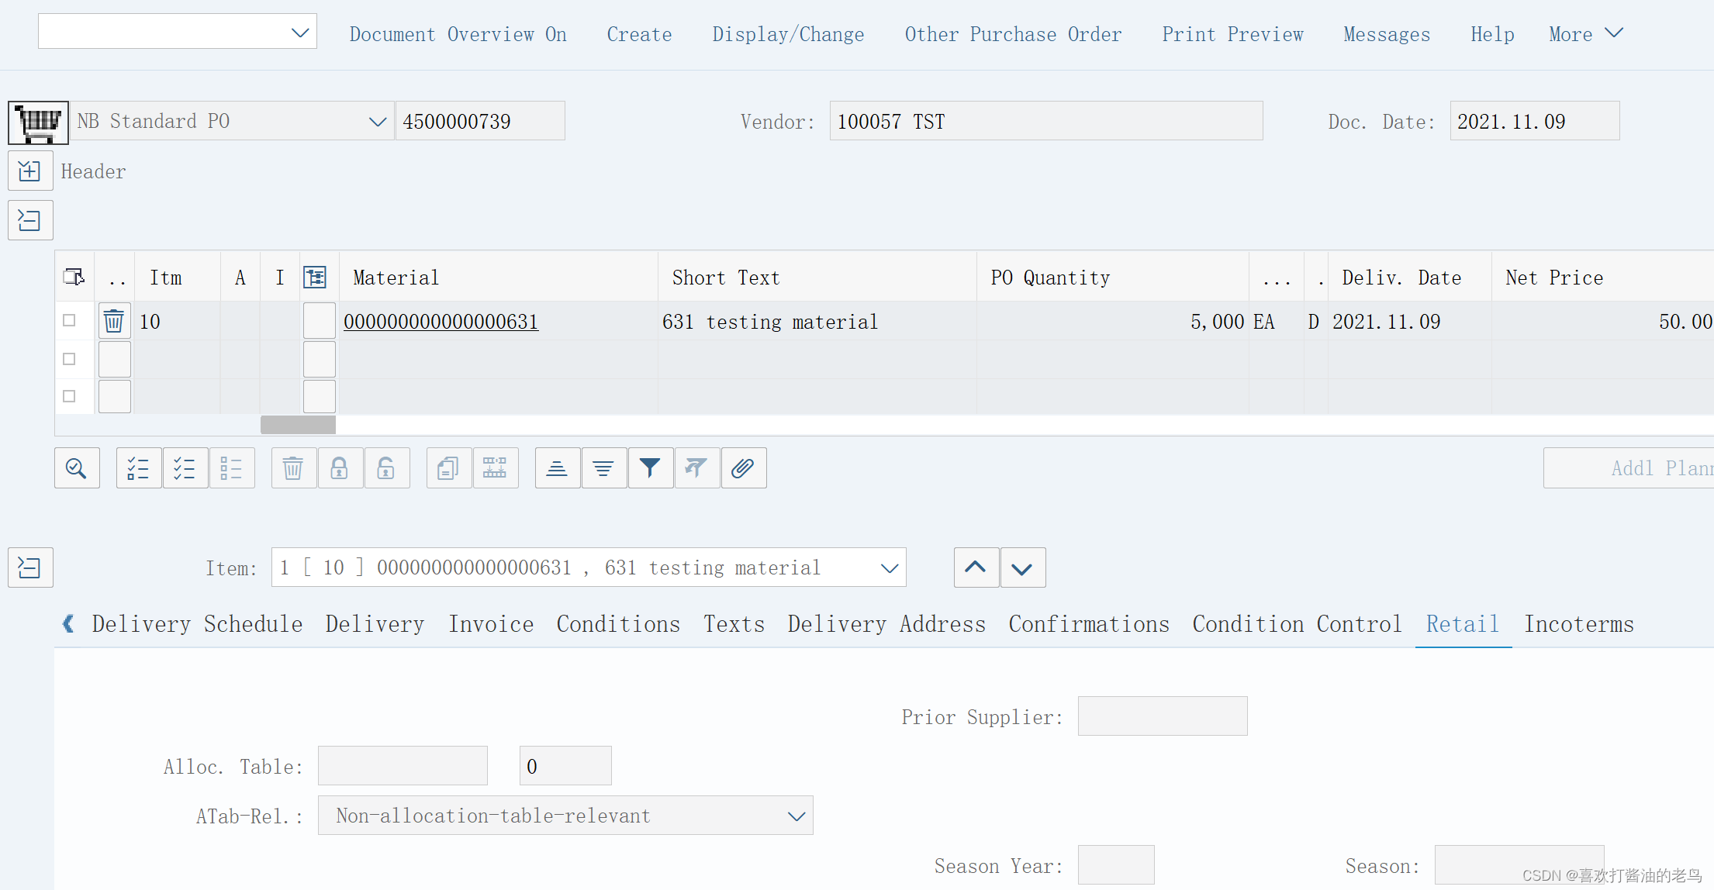The width and height of the screenshot is (1714, 890).
Task: Copy the item using the duplicate pages icon
Action: coord(448,467)
